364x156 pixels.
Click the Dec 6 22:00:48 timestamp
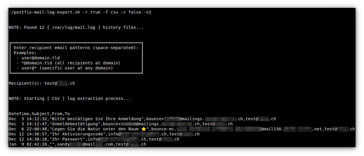click(x=28, y=129)
